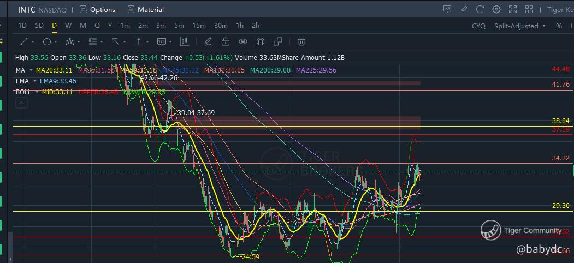This screenshot has height=263, width=574.
Task: Open the arrow tool dropdown arrow
Action: point(125,42)
